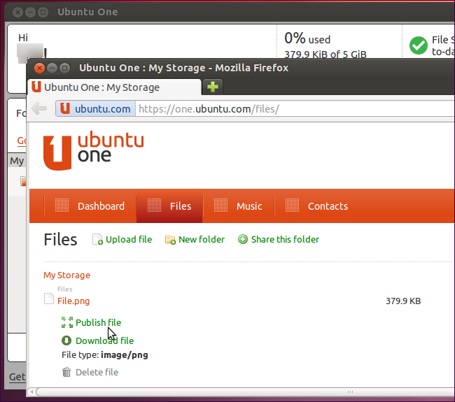Open the File.png file link
Screen dimensions: 455x402
pos(73,301)
